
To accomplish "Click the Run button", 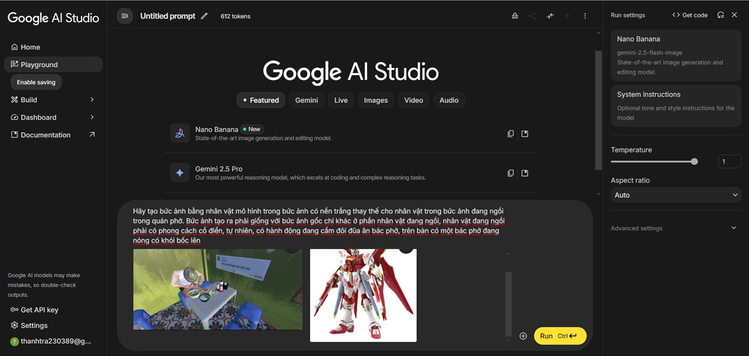I will point(560,336).
